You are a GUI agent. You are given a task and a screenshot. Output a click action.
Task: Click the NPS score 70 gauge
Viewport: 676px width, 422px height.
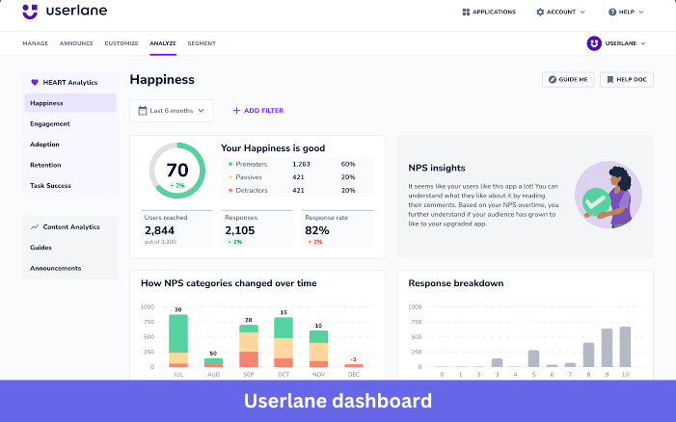177,171
